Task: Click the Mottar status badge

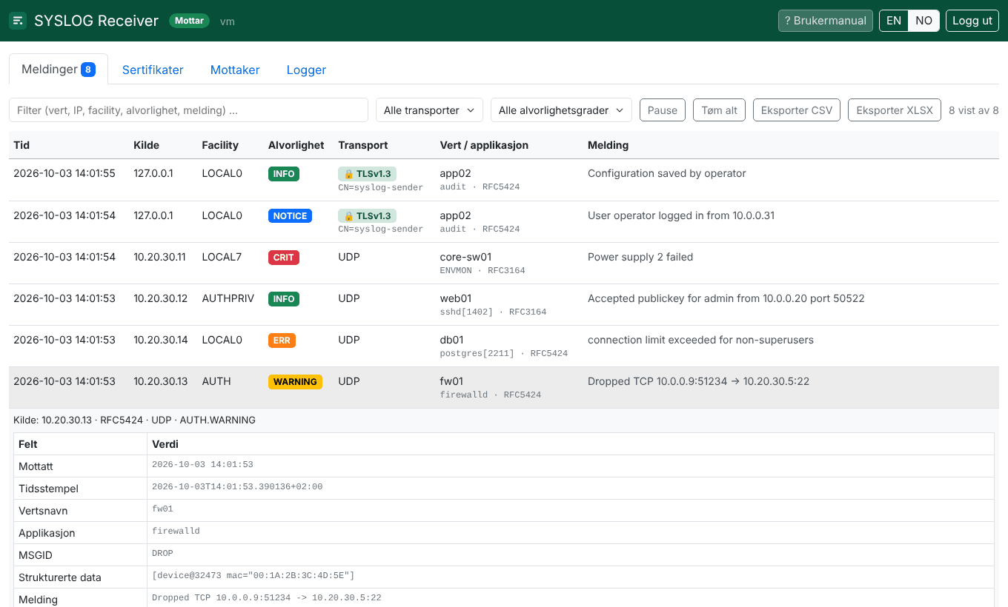Action: click(x=189, y=21)
